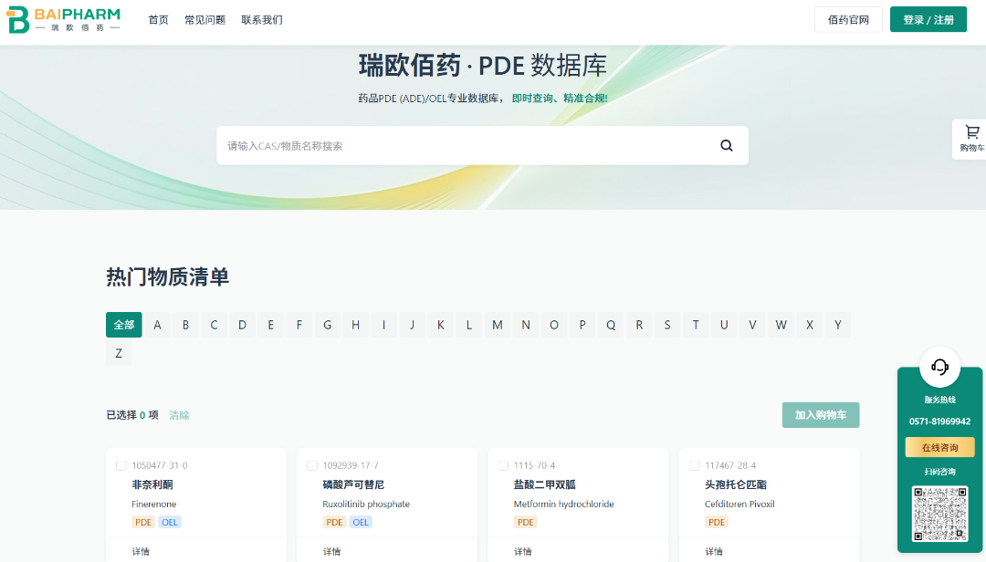This screenshot has height=562, width=986.
Task: Click the hotline number 0571-81969942
Action: (x=939, y=421)
